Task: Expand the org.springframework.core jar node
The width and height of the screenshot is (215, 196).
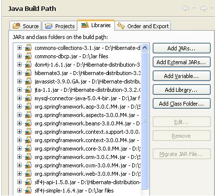Action: click(x=19, y=149)
